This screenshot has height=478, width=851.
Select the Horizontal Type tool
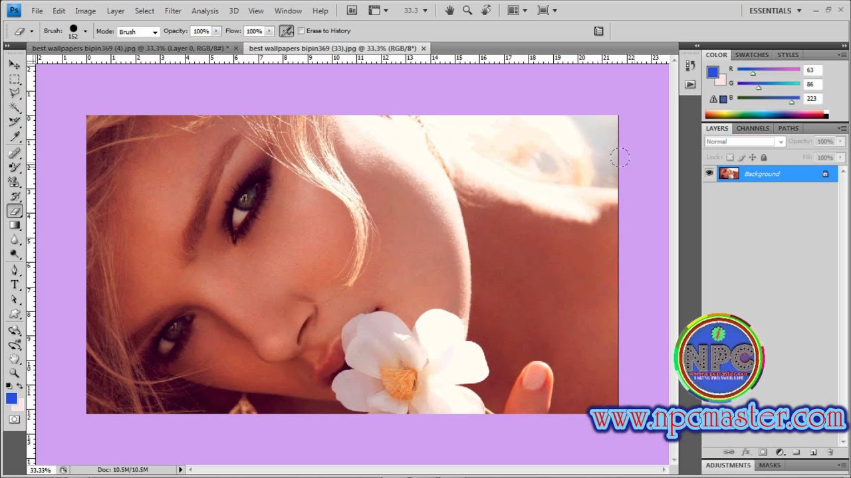[14, 285]
